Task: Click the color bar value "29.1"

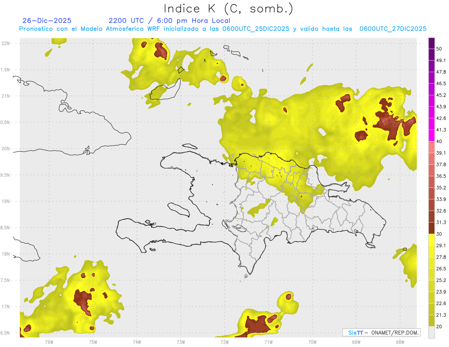Action: click(441, 246)
